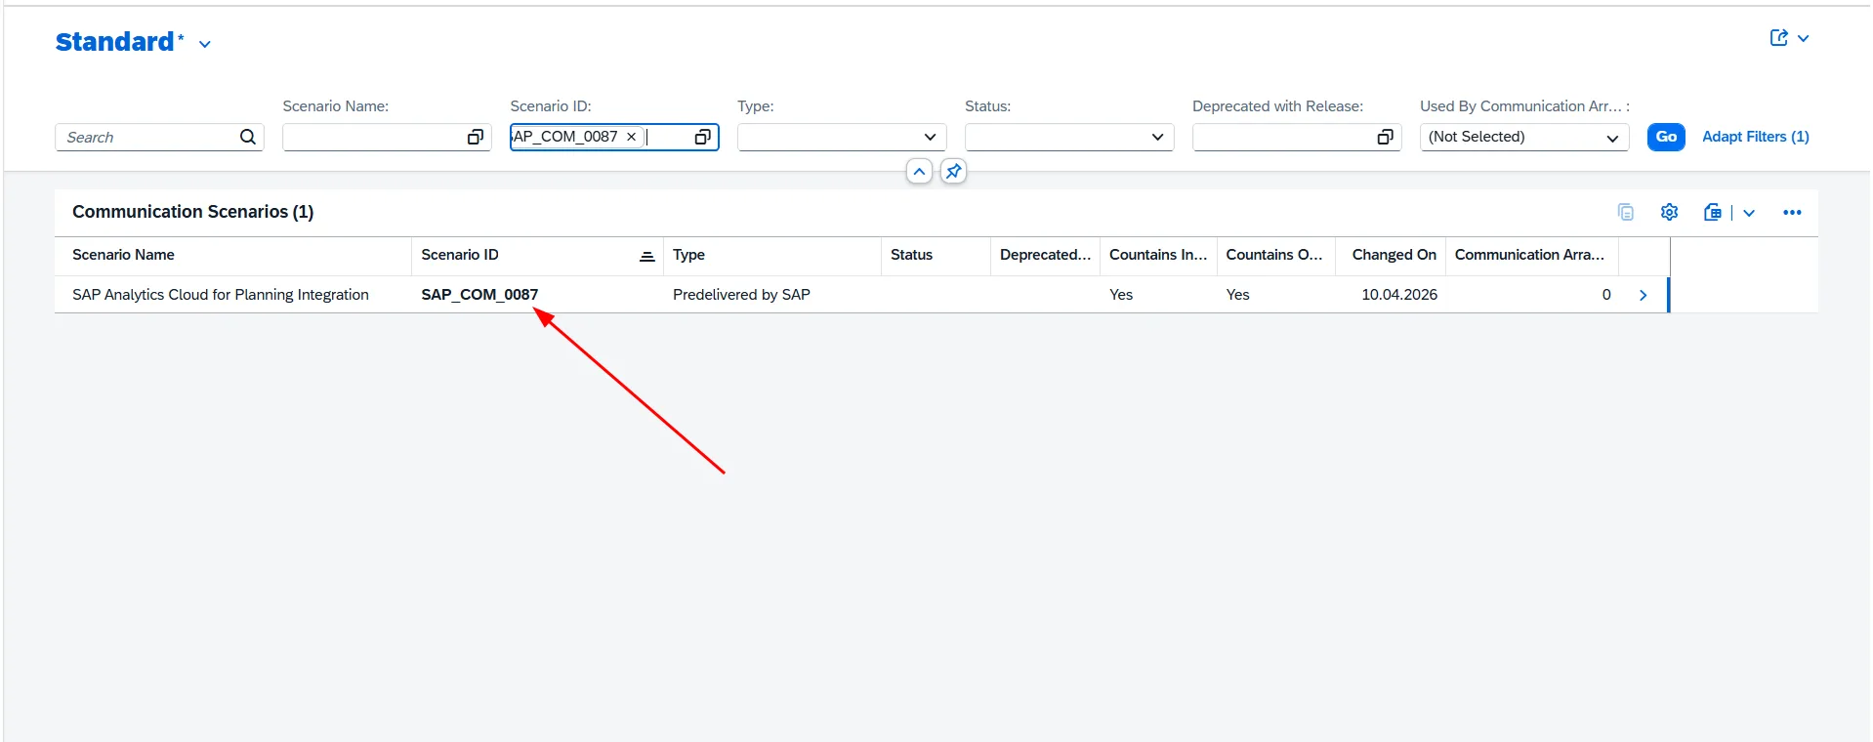Image resolution: width=1873 pixels, height=742 pixels.
Task: Pin the filter bar header
Action: pyautogui.click(x=954, y=172)
